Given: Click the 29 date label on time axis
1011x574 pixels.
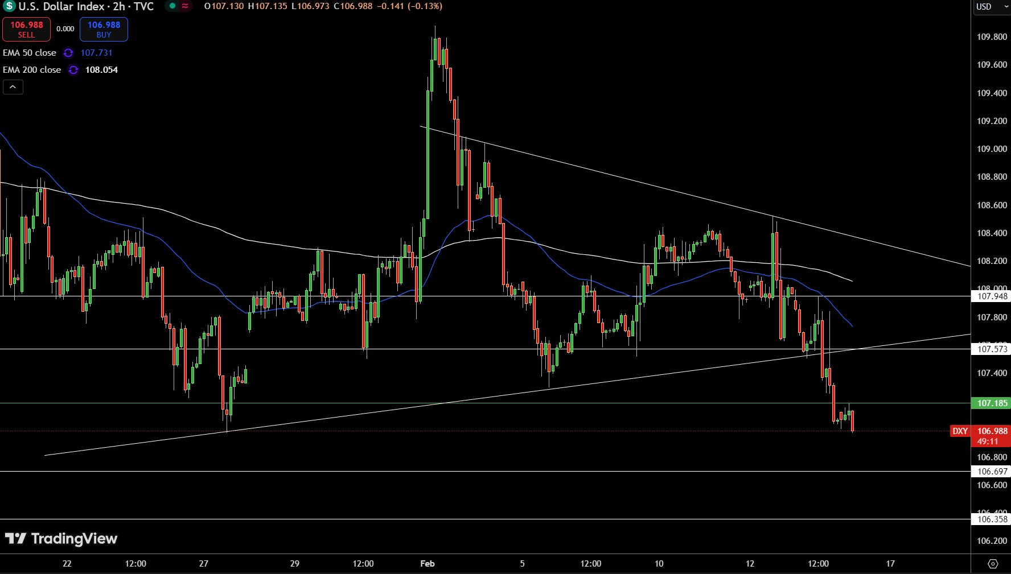Looking at the screenshot, I should (295, 564).
